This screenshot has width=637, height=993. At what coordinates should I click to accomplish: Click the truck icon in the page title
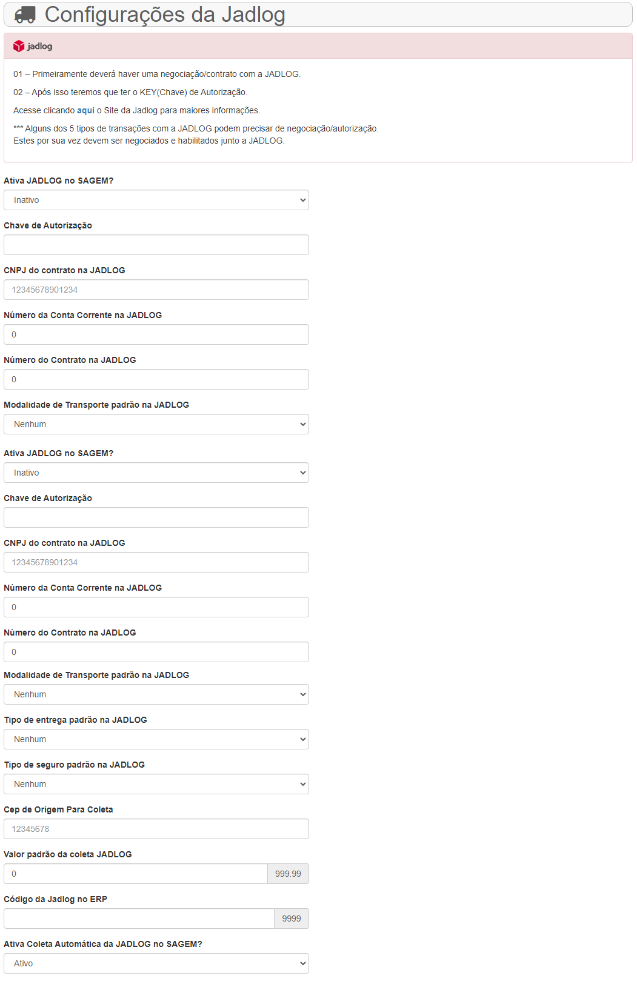point(25,15)
